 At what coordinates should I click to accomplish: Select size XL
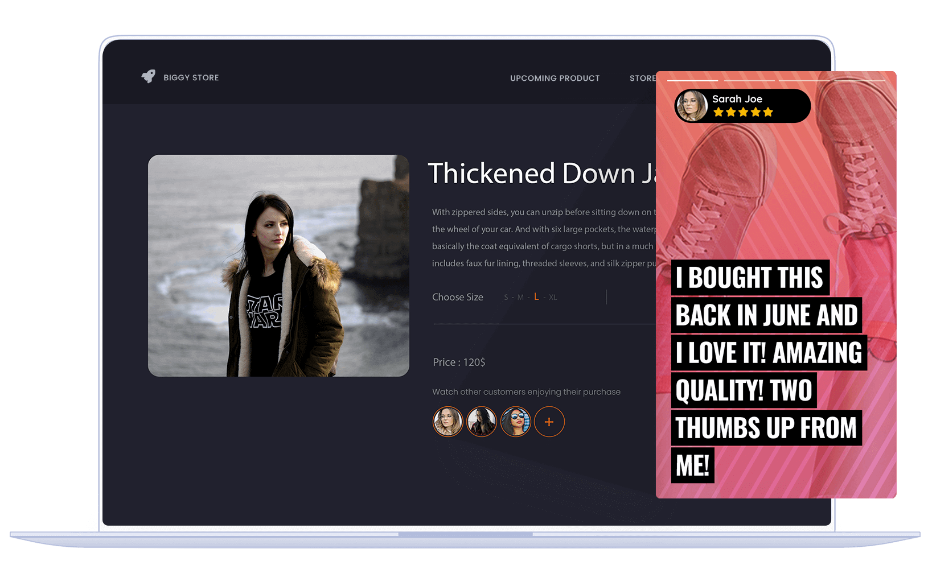(553, 298)
